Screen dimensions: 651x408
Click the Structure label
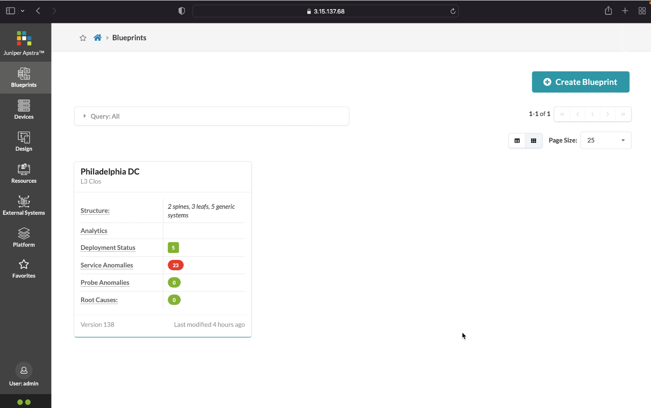[95, 211]
